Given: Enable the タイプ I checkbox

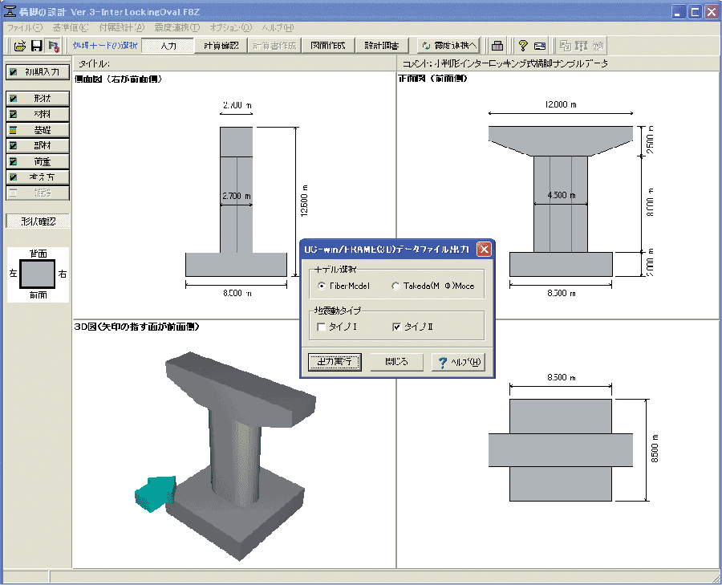Looking at the screenshot, I should click(322, 327).
